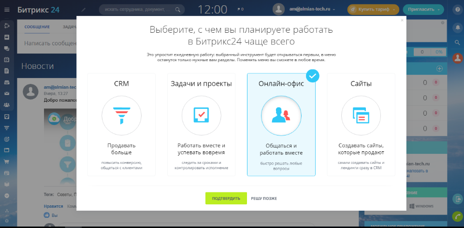Click the post author avatar in Новости
The image size is (464, 228).
pyautogui.click(x=30, y=92)
